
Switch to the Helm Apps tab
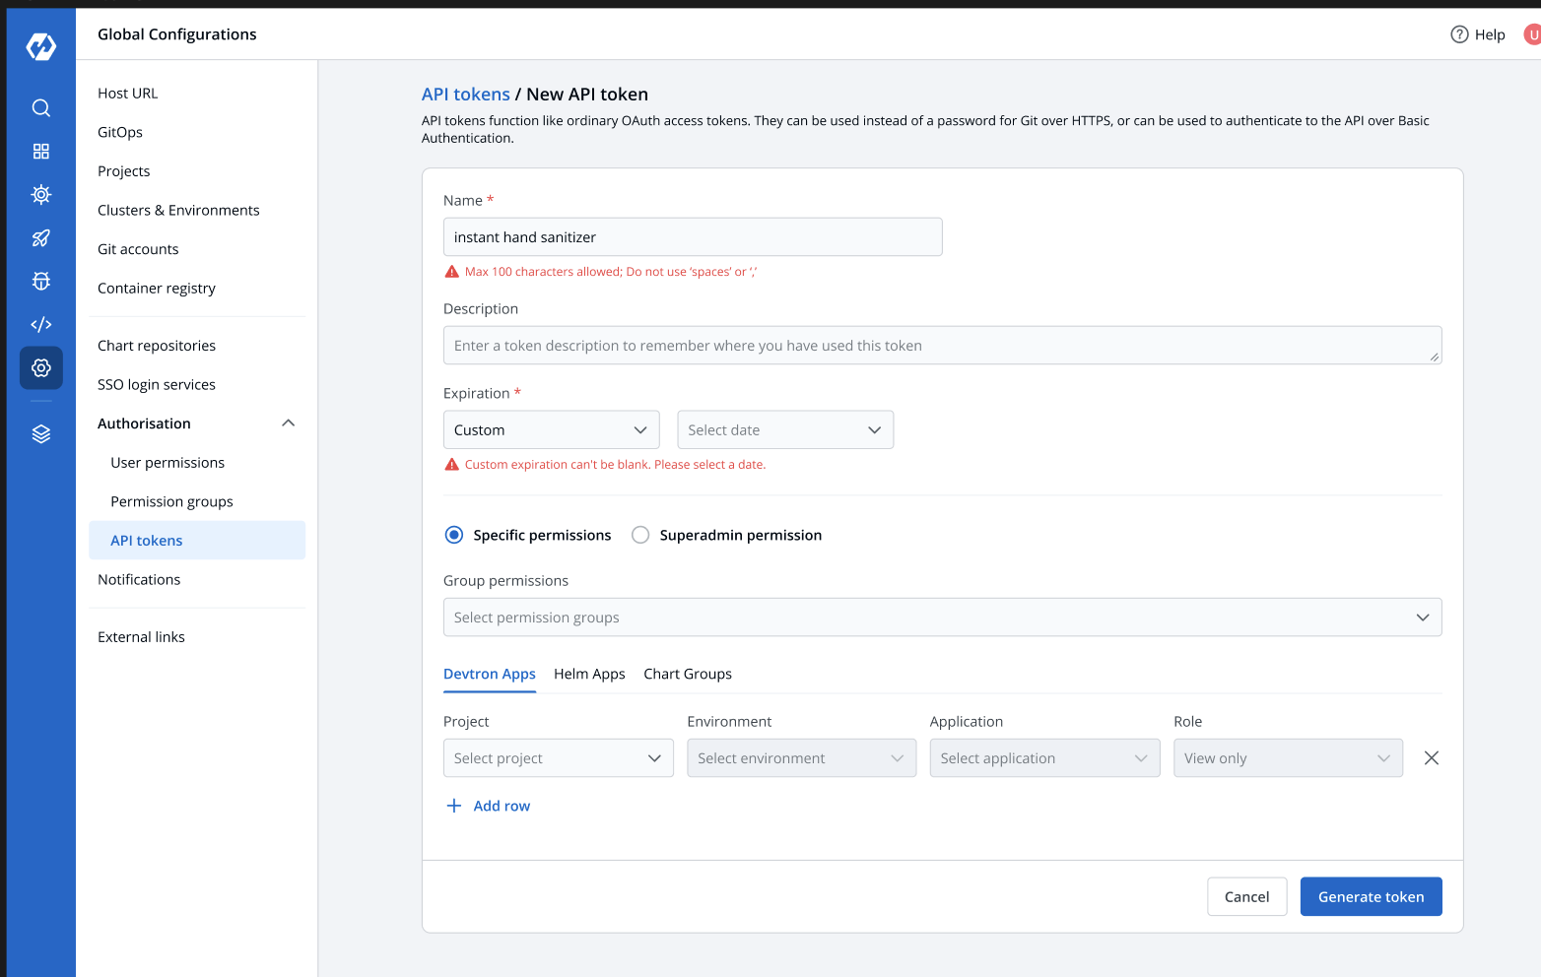pyautogui.click(x=589, y=674)
